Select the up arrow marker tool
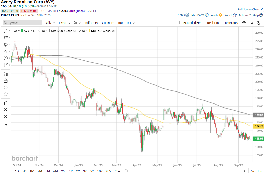This screenshot has height=173, width=264. tap(6, 51)
